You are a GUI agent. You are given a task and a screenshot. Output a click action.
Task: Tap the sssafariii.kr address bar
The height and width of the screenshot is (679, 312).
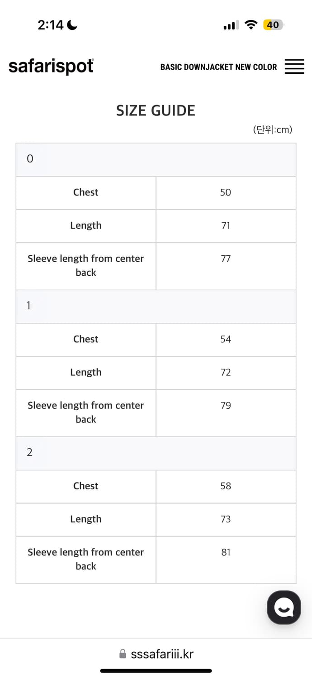pyautogui.click(x=162, y=654)
